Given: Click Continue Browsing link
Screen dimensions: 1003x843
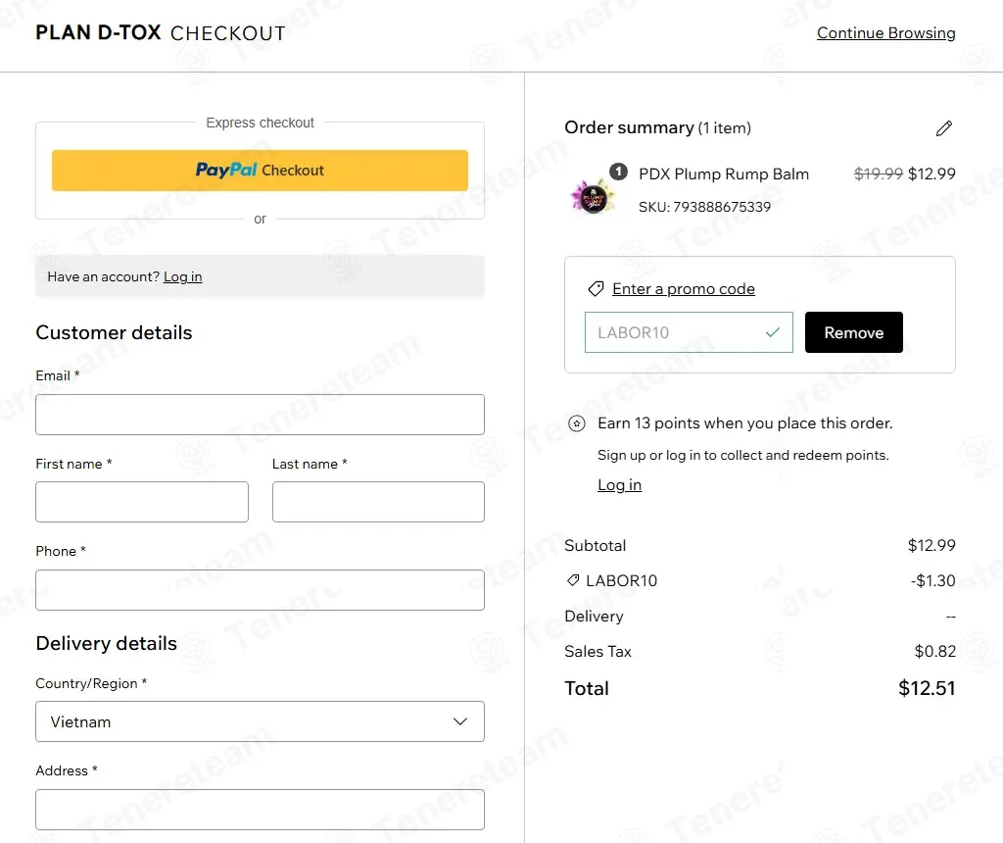Looking at the screenshot, I should [x=885, y=32].
